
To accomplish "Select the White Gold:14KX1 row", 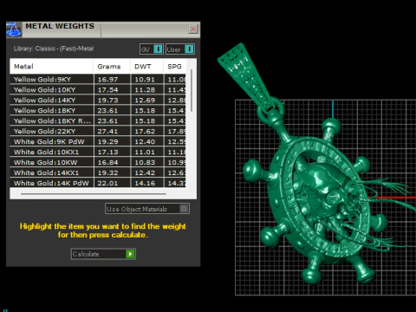I will [x=98, y=173].
